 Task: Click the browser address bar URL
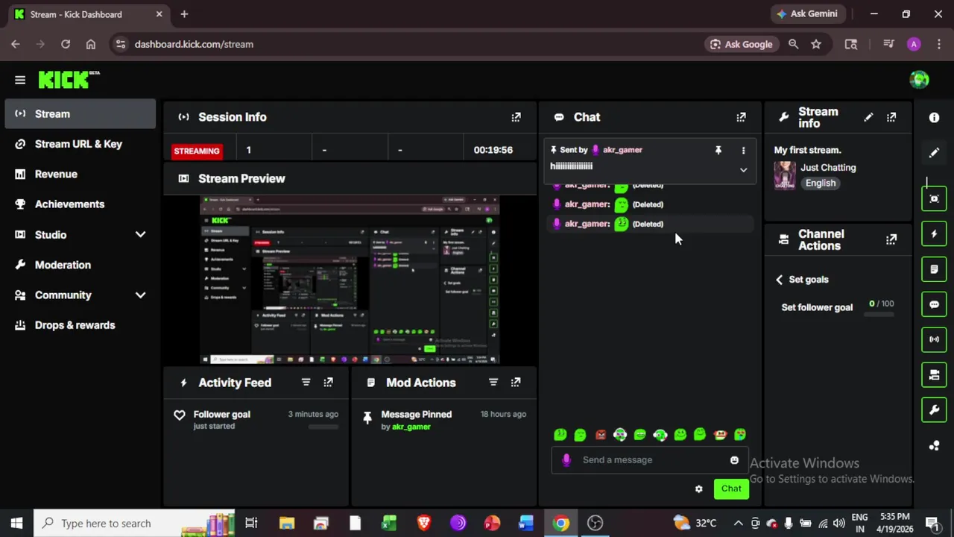(x=194, y=44)
